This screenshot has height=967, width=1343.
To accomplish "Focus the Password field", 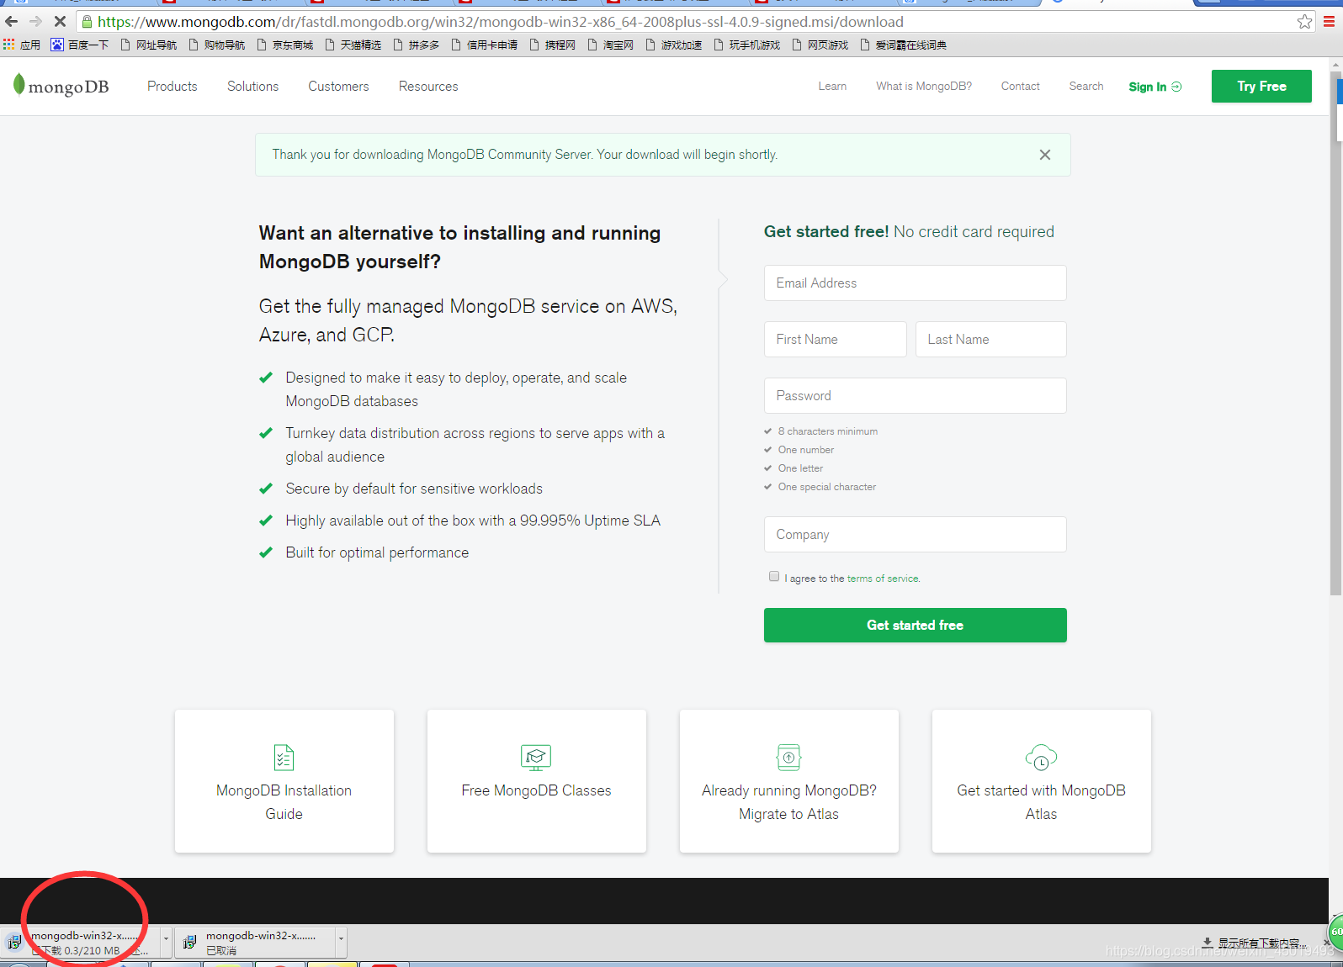I will point(915,396).
